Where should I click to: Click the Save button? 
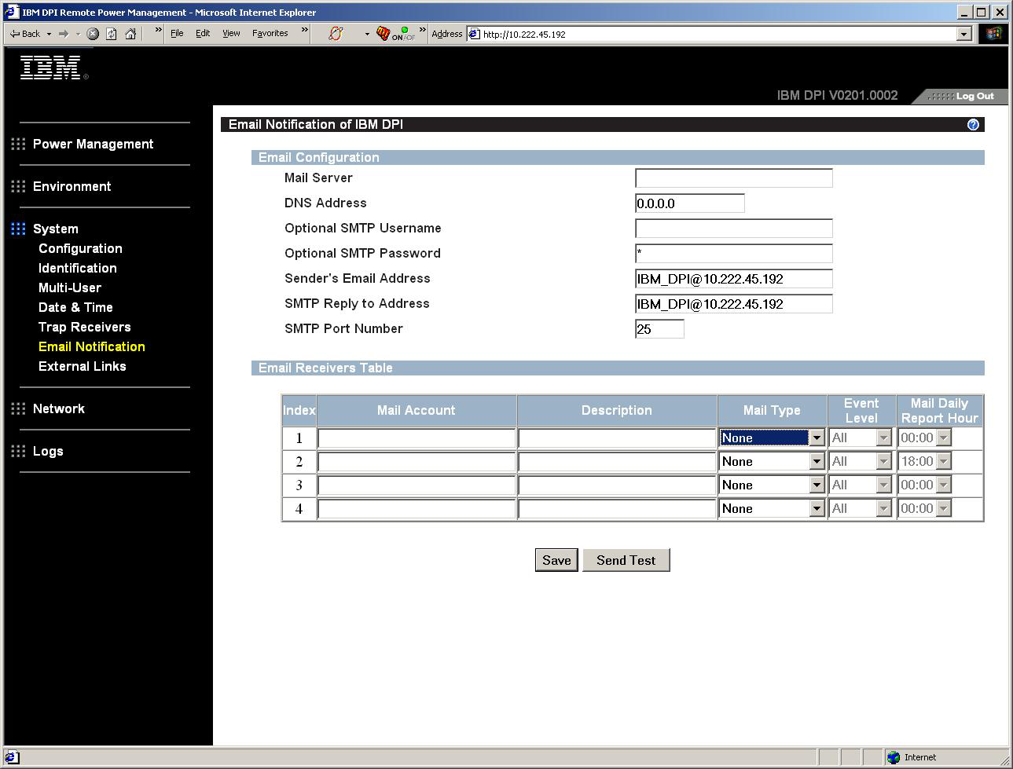pos(556,560)
